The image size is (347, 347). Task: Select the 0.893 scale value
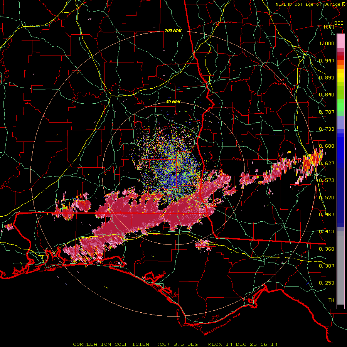click(x=327, y=77)
